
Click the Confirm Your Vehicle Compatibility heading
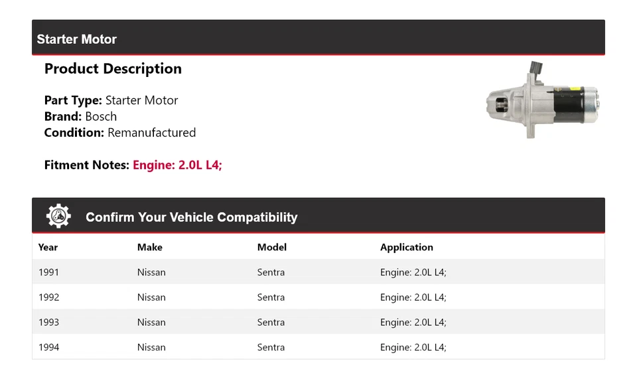click(191, 217)
